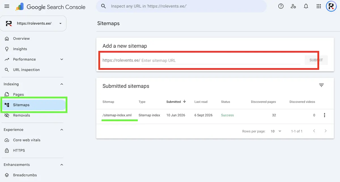Click the Sitemap index type cell
340x182 pixels.
click(x=149, y=115)
